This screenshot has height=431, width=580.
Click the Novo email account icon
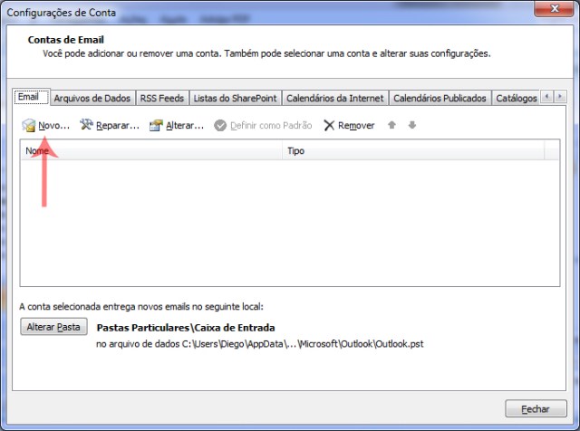point(29,126)
